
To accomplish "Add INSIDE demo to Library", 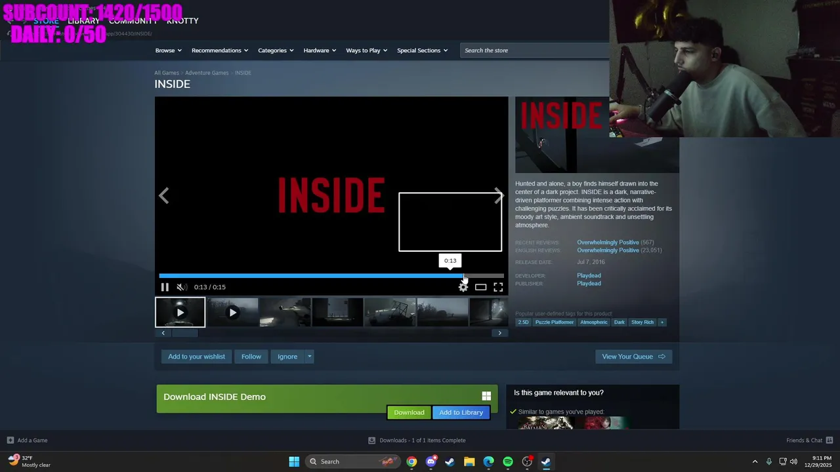I will pos(461,412).
